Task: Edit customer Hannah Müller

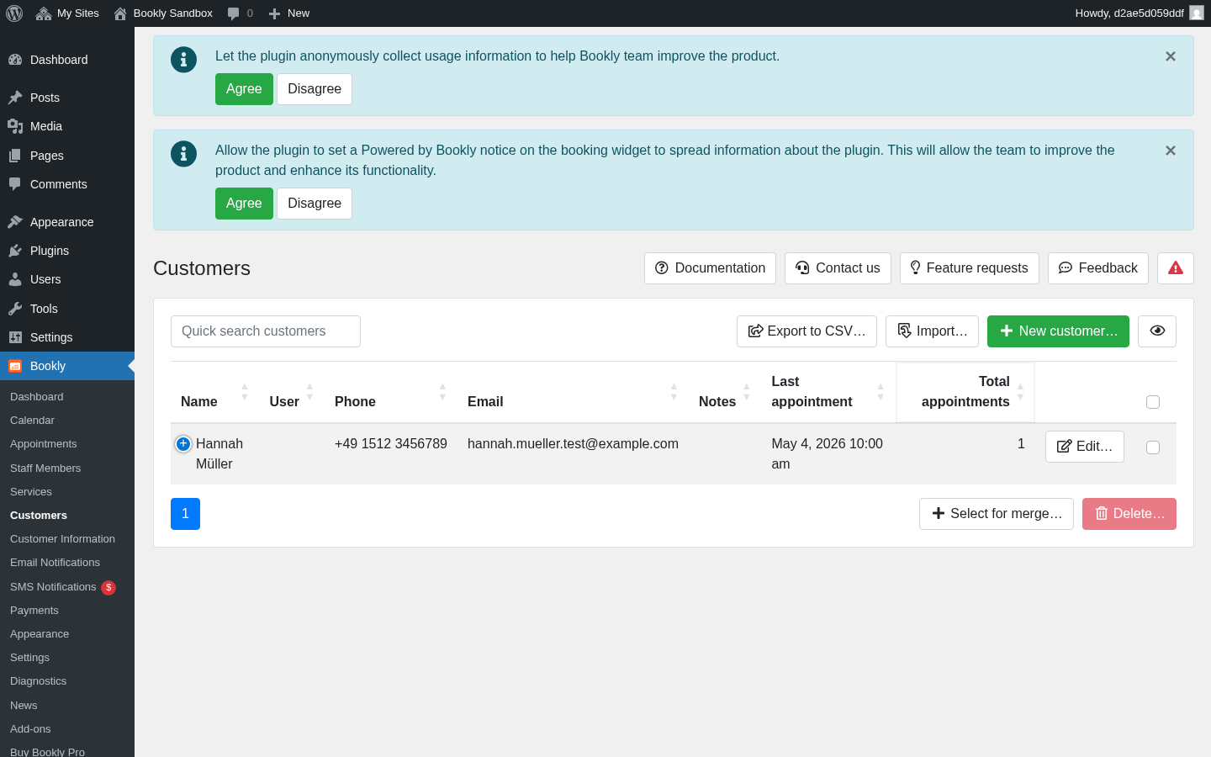Action: 1085,447
